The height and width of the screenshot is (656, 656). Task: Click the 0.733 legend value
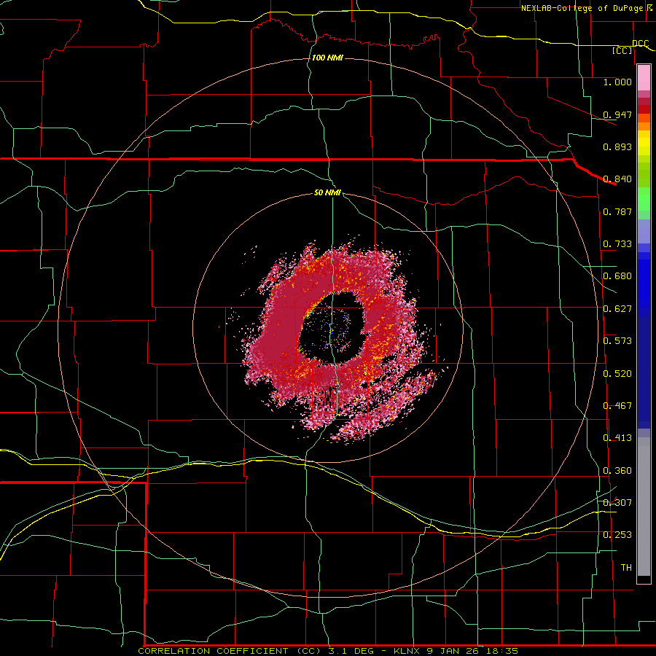point(617,244)
